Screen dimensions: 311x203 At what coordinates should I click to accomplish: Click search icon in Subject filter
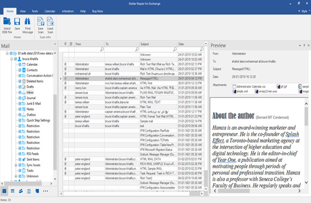pos(175,49)
